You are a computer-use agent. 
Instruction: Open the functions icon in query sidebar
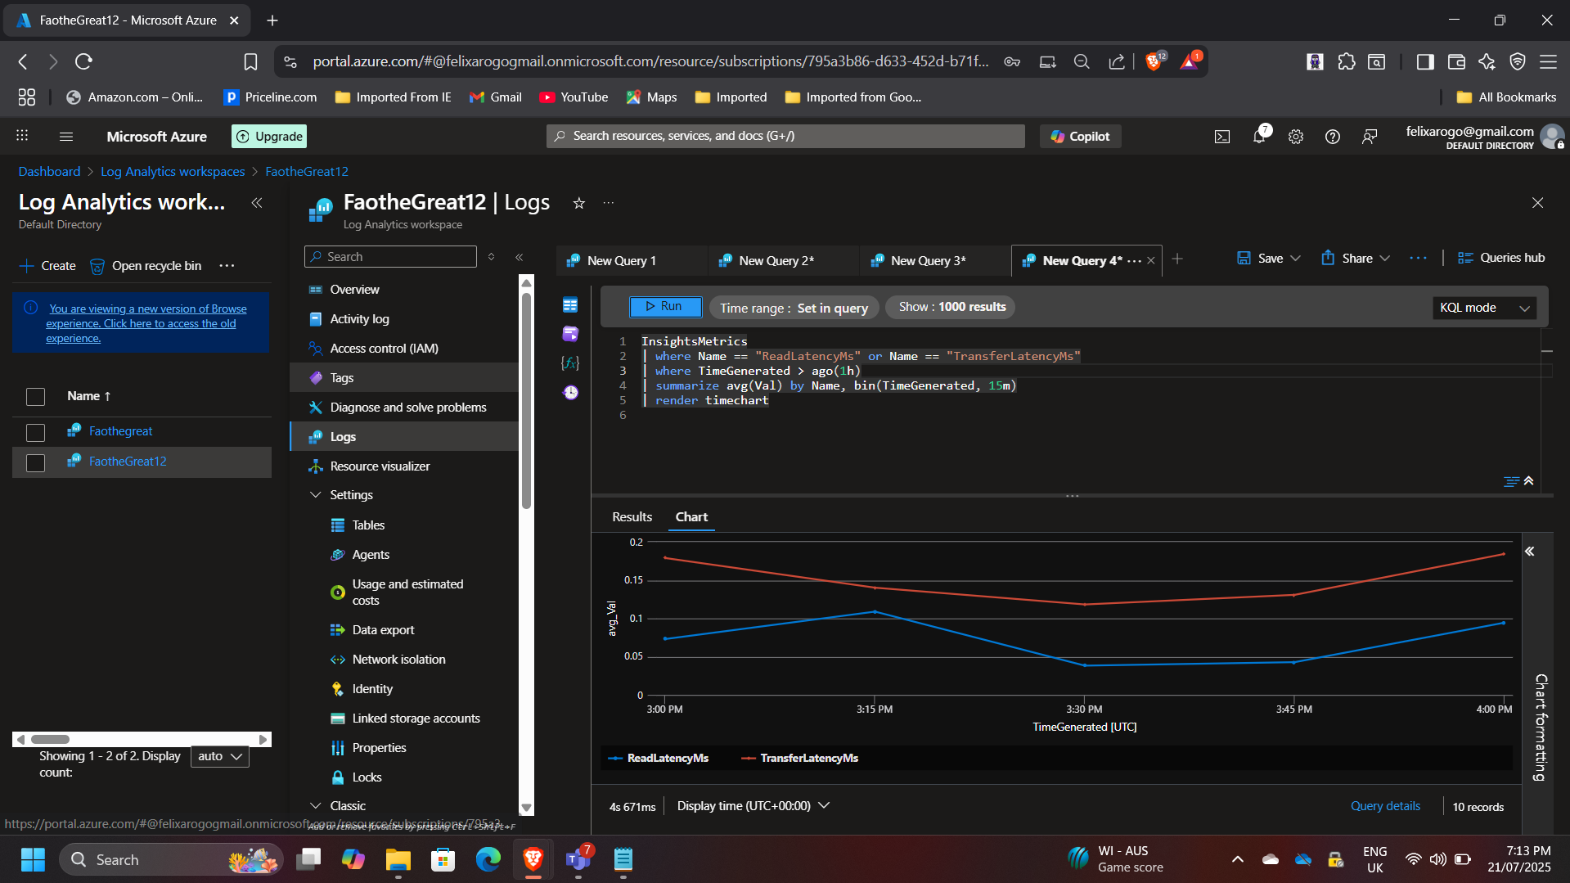click(x=570, y=363)
